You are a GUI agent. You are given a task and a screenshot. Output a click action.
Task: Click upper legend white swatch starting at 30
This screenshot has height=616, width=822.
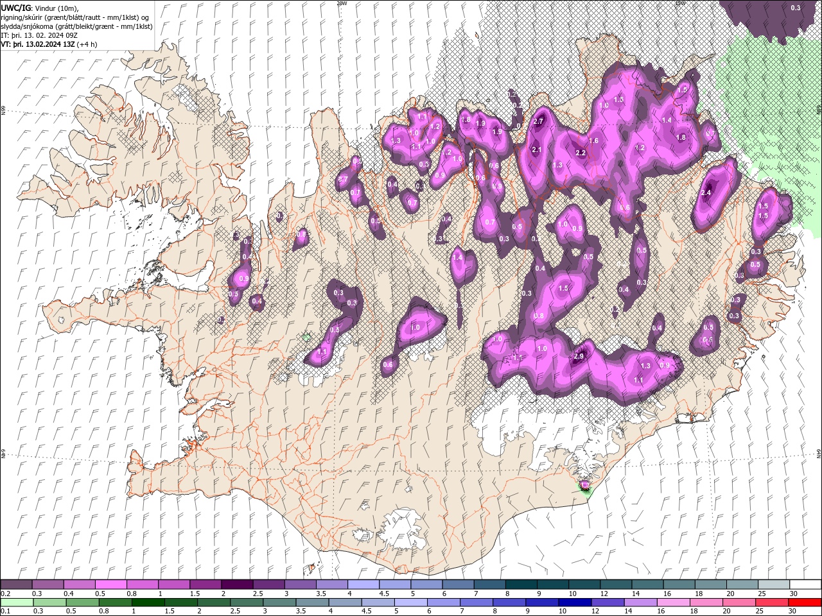tap(805, 585)
